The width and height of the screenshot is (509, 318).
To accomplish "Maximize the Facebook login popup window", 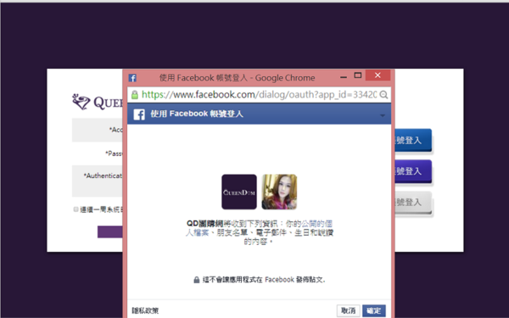I will [x=358, y=75].
